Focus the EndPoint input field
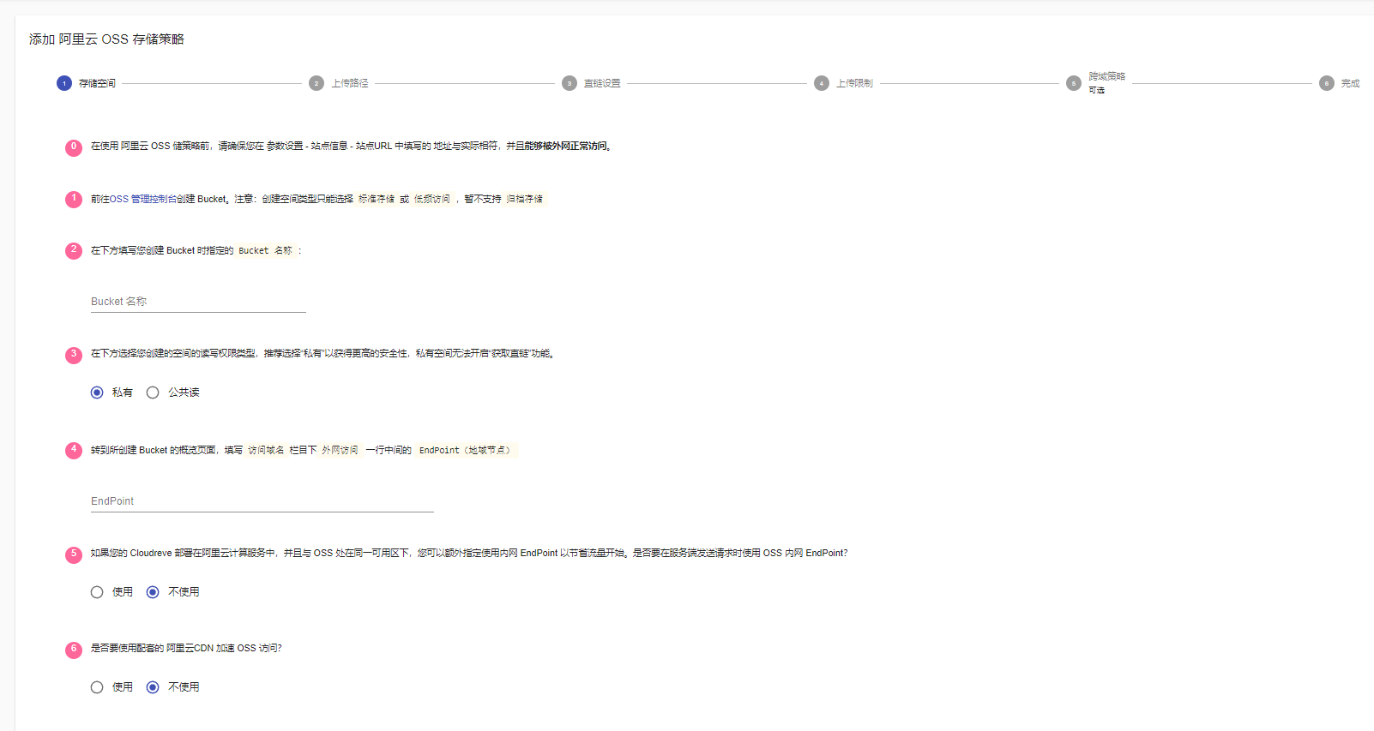 262,501
